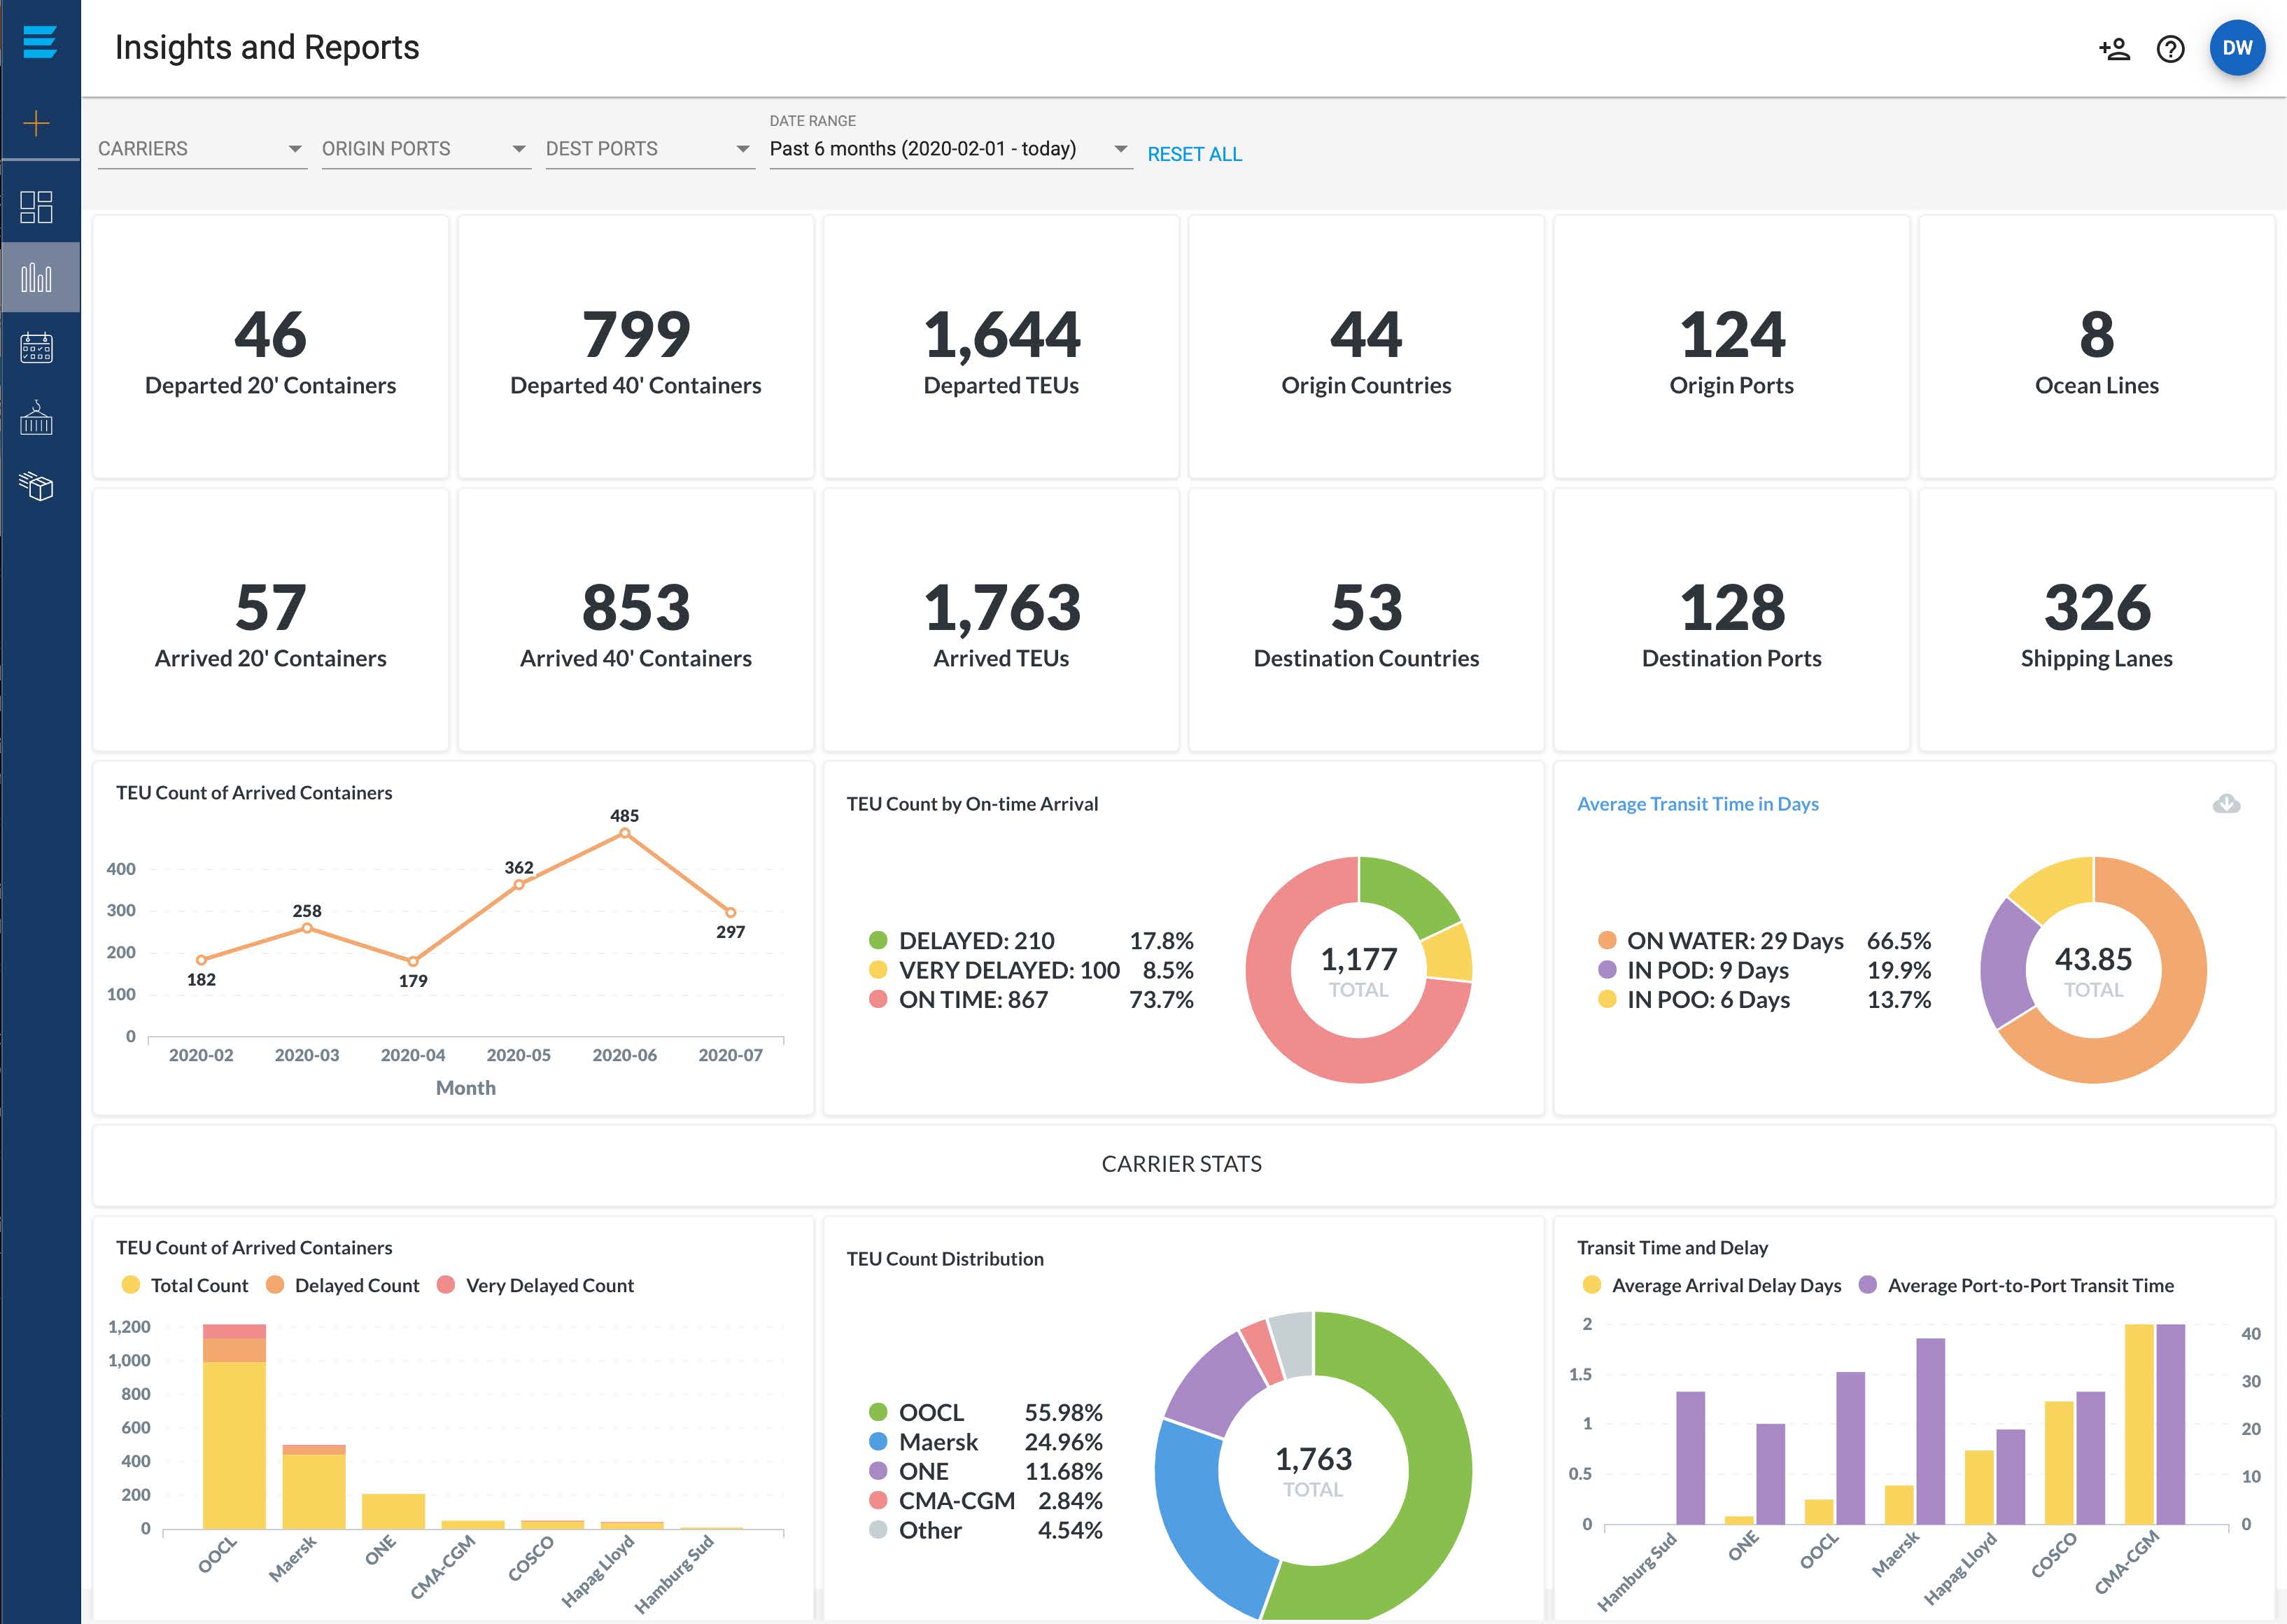Click the 2020-06 data point of 485
The image size is (2287, 1624).
tap(625, 833)
